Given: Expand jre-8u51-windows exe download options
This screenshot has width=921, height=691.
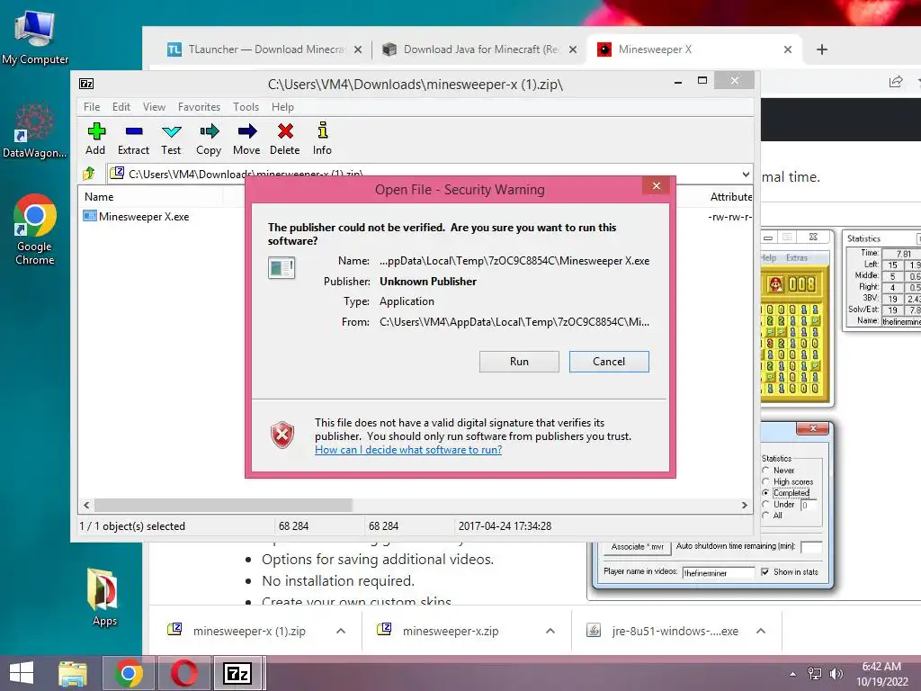Looking at the screenshot, I should (x=761, y=631).
